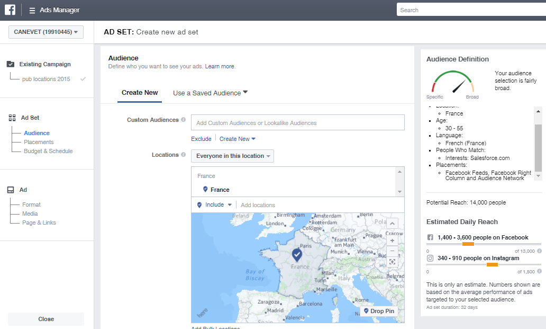This screenshot has height=329, width=546.
Task: Click the audience details scroll down arrow
Action: coord(538,176)
